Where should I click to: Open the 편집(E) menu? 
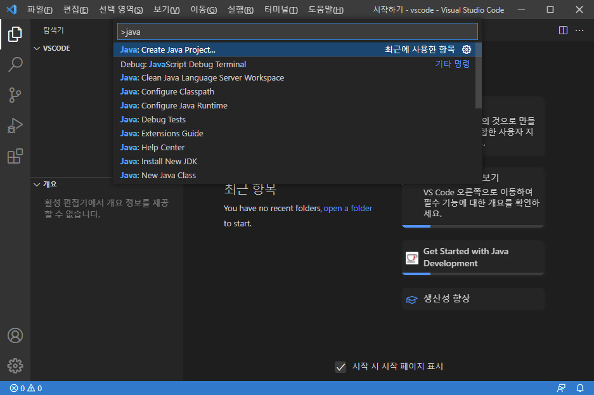point(76,10)
